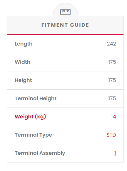
Task: Click the empty space in the Weight row
Action: 78,117
